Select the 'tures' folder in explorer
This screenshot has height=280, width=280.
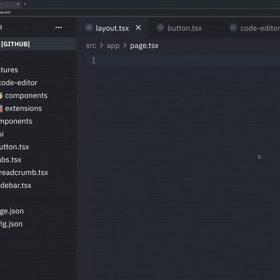coord(9,70)
